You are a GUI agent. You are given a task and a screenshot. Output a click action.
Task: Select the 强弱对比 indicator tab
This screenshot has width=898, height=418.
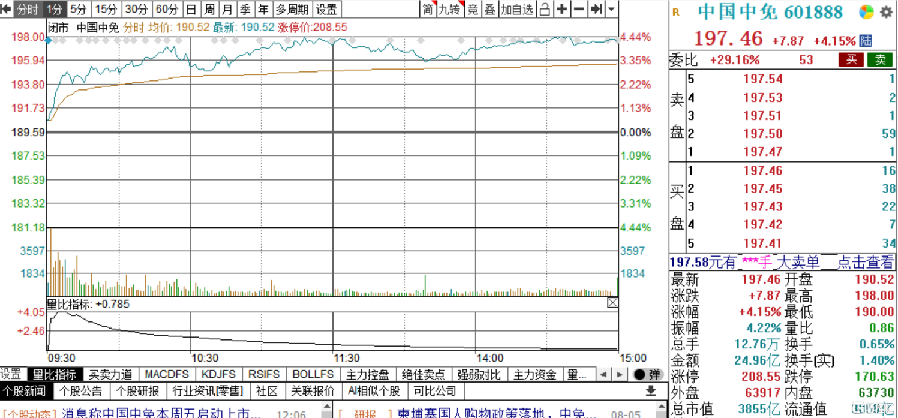pyautogui.click(x=479, y=374)
